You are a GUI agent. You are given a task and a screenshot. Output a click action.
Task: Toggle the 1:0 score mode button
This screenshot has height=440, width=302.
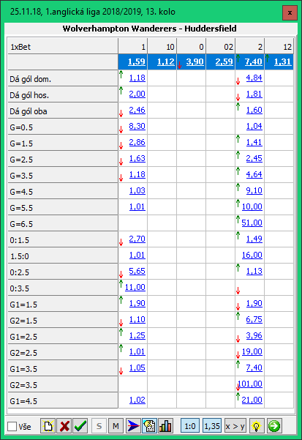coord(190,426)
